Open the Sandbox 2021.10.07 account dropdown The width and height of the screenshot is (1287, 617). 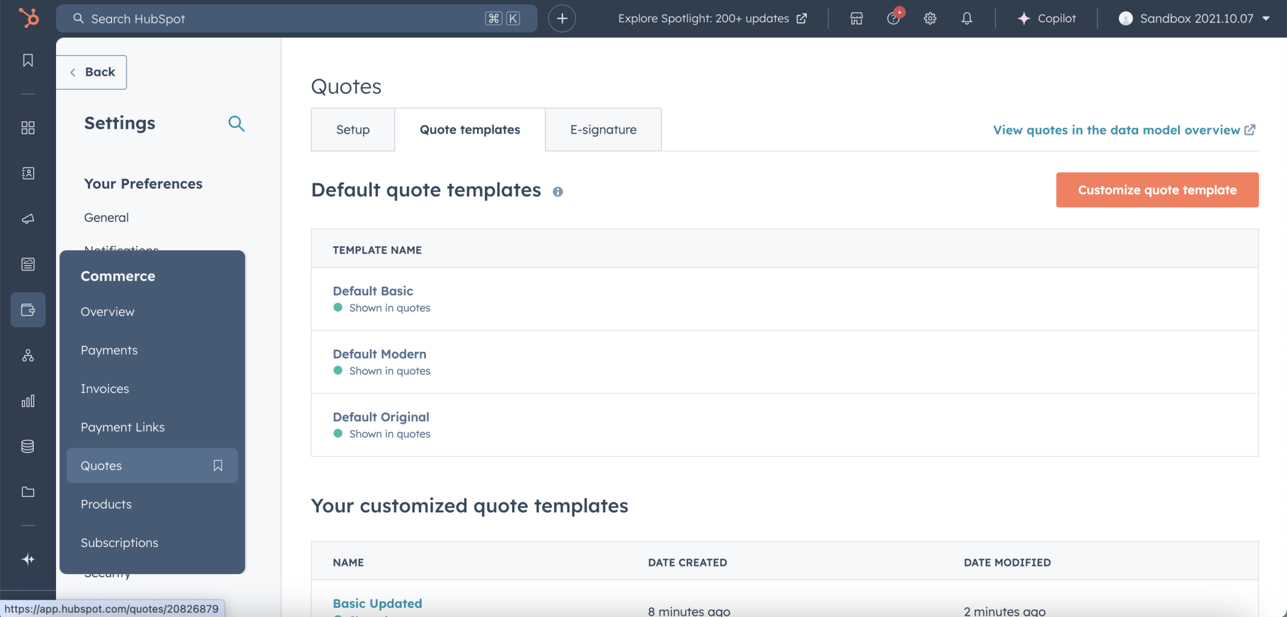(1195, 19)
